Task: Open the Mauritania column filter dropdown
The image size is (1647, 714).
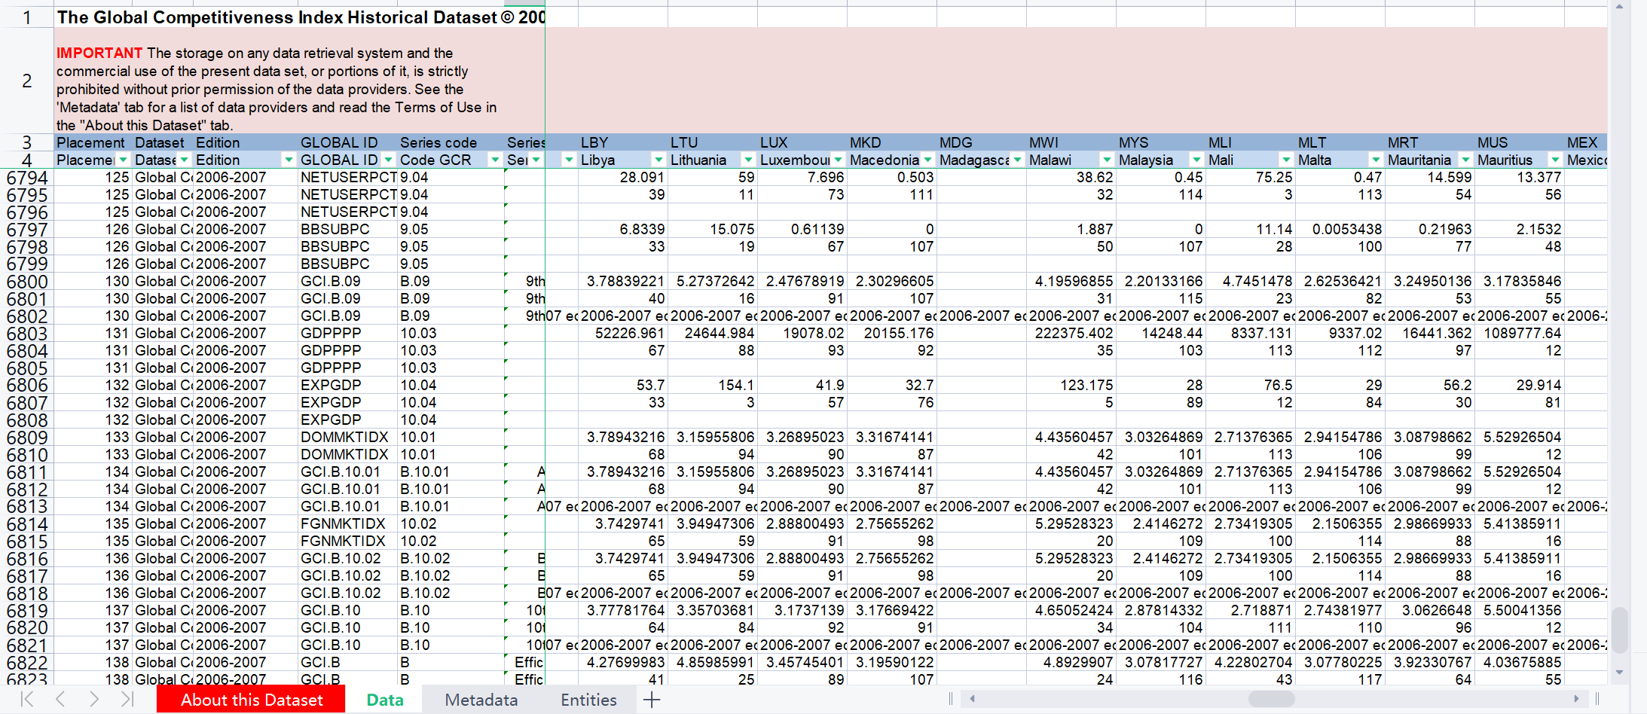Action: (x=1465, y=160)
